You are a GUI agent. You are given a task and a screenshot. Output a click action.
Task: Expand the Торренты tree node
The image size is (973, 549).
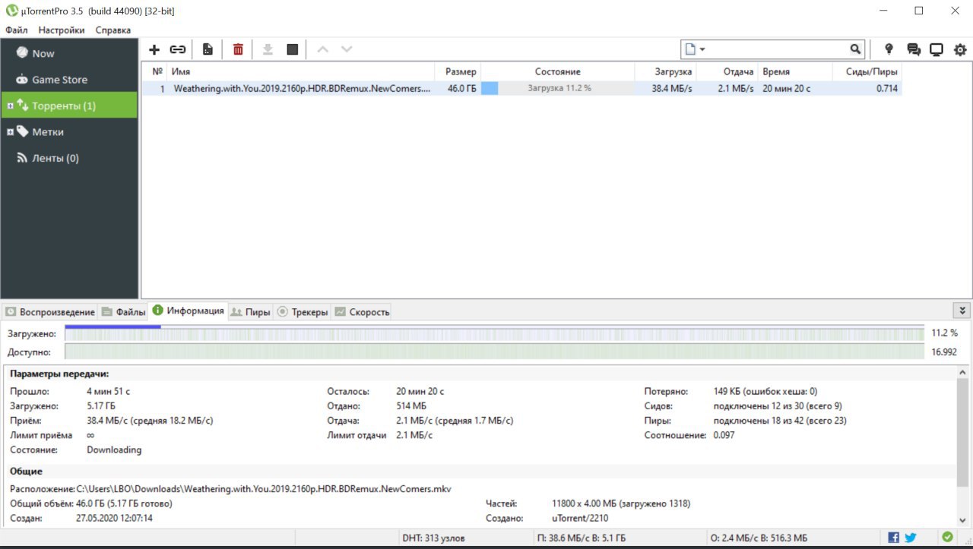point(10,106)
